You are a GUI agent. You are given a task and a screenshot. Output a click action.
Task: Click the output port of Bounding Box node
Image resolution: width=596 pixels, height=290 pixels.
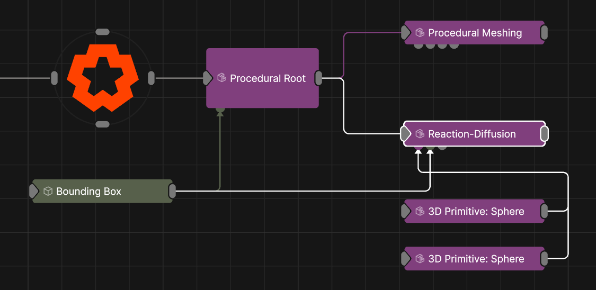tap(172, 191)
